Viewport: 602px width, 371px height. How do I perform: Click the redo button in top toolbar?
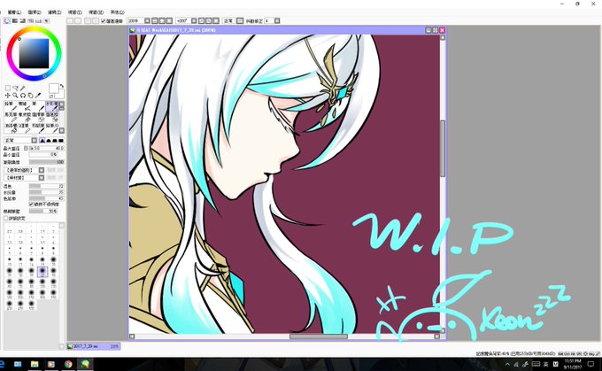coord(78,20)
